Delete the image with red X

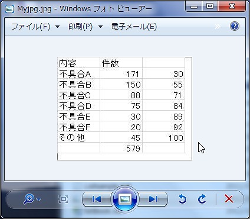click(229, 199)
